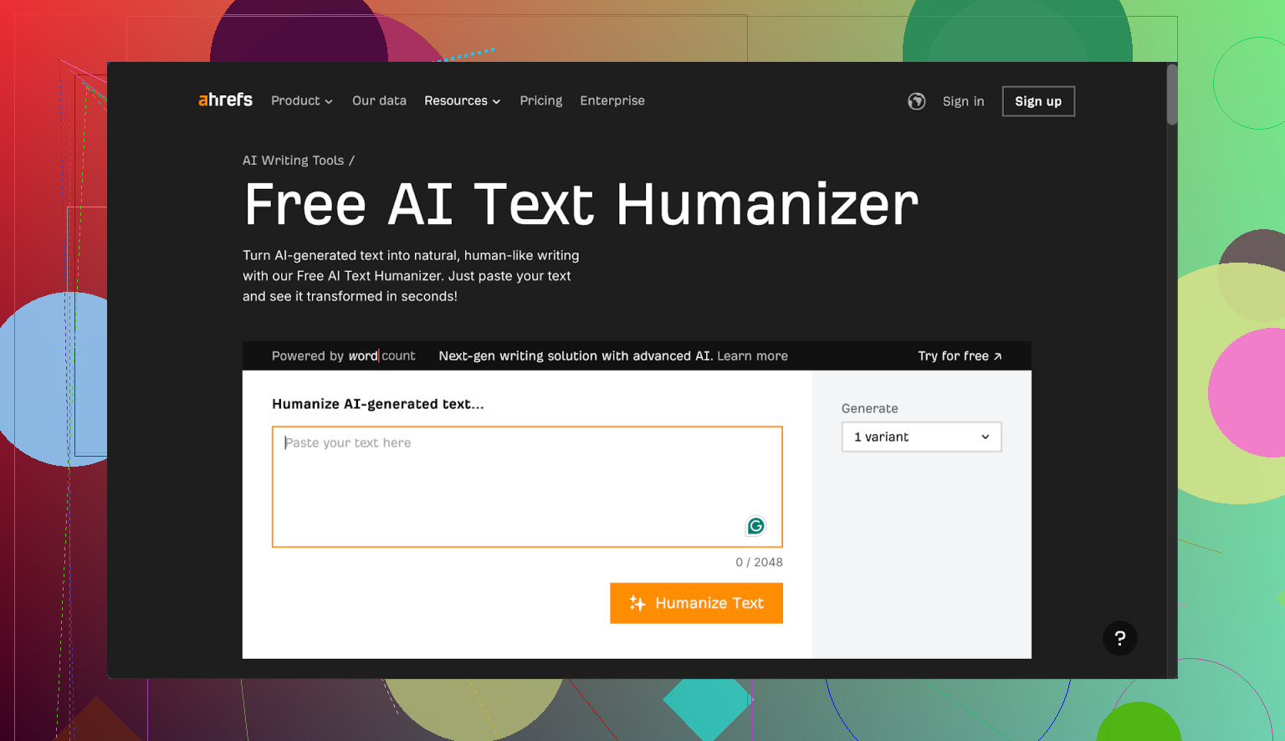Viewport: 1285px width, 741px height.
Task: Follow the Learn more link
Action: [752, 356]
